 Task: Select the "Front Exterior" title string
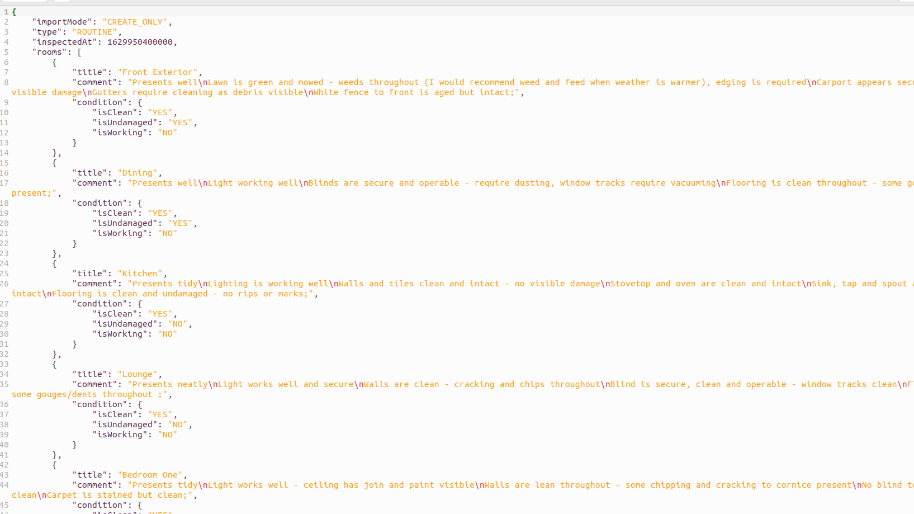coord(157,72)
